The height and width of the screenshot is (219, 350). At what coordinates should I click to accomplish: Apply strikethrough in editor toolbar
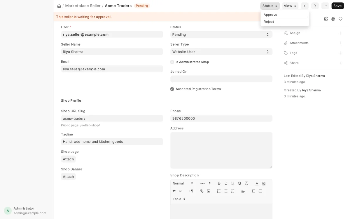click(239, 183)
